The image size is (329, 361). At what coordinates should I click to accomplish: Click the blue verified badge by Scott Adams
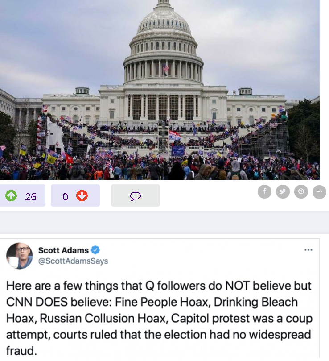[x=95, y=250]
